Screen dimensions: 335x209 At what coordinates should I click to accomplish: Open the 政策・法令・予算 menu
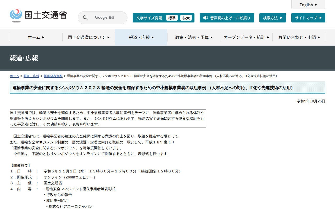point(194,37)
